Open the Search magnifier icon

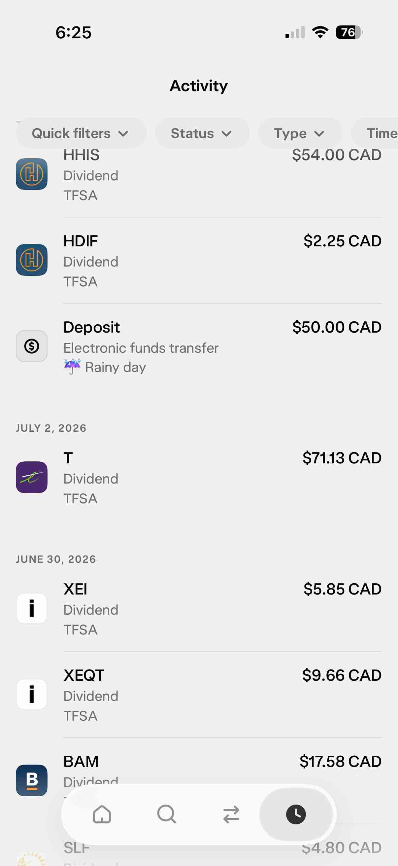167,814
